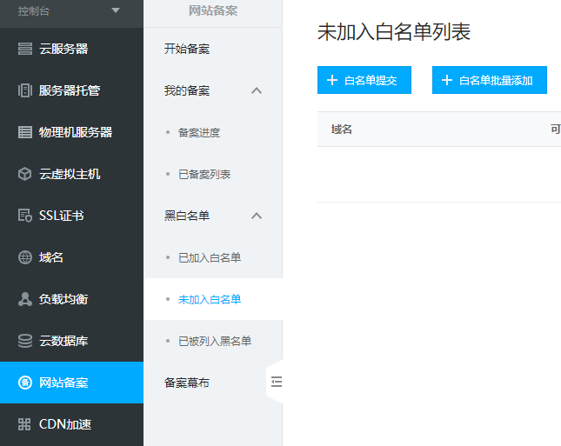The height and width of the screenshot is (446, 561).
Task: Open 已加入白名单 menu item
Action: pos(209,257)
